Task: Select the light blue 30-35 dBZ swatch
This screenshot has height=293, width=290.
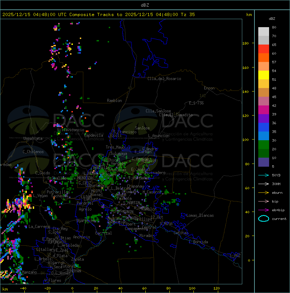Action: point(264,136)
